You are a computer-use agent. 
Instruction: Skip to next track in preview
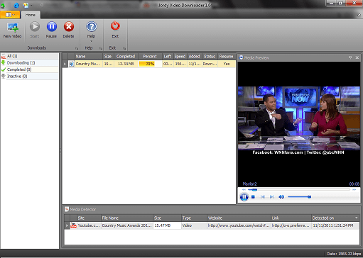pos(272,197)
